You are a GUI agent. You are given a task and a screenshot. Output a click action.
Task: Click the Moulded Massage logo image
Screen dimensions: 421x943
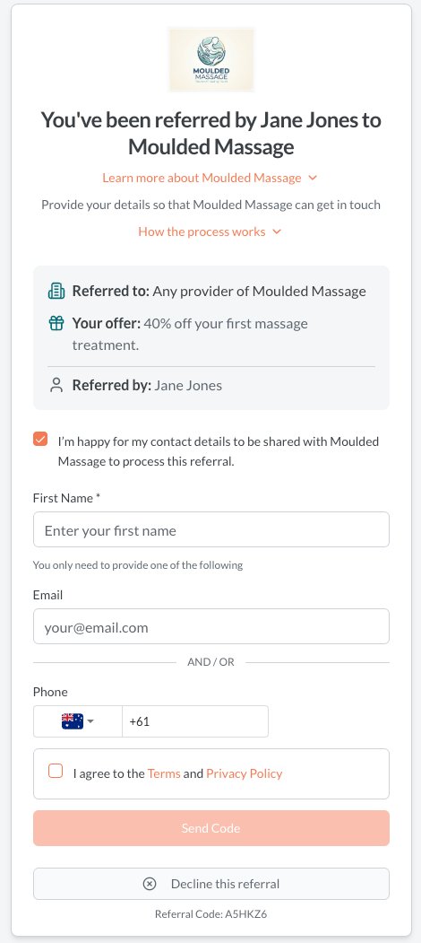[210, 59]
